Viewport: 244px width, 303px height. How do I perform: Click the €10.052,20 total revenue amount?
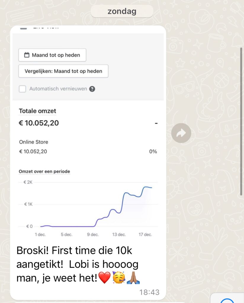click(39, 123)
